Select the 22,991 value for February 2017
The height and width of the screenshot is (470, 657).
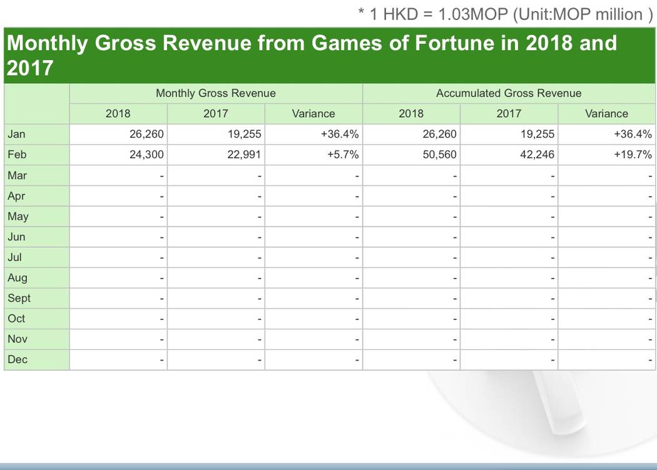click(244, 155)
